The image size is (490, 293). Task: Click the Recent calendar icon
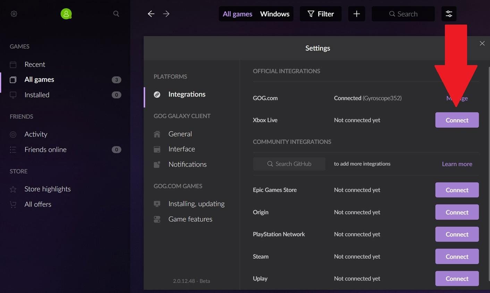13,64
